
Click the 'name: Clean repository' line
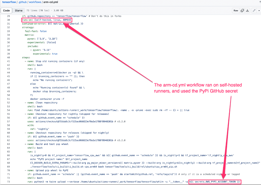tap(41, 103)
